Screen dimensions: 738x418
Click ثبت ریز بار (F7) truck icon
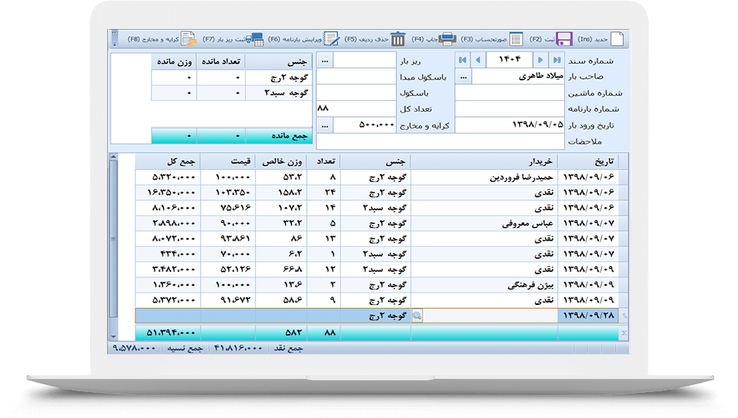(256, 39)
